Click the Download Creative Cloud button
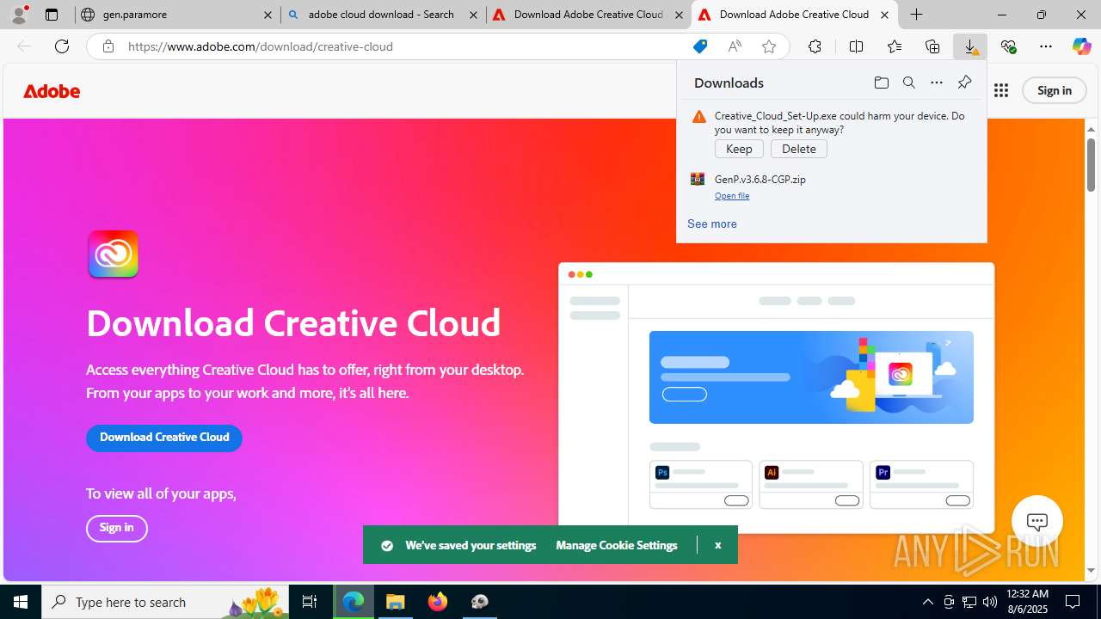The width and height of the screenshot is (1101, 619). pos(164,438)
